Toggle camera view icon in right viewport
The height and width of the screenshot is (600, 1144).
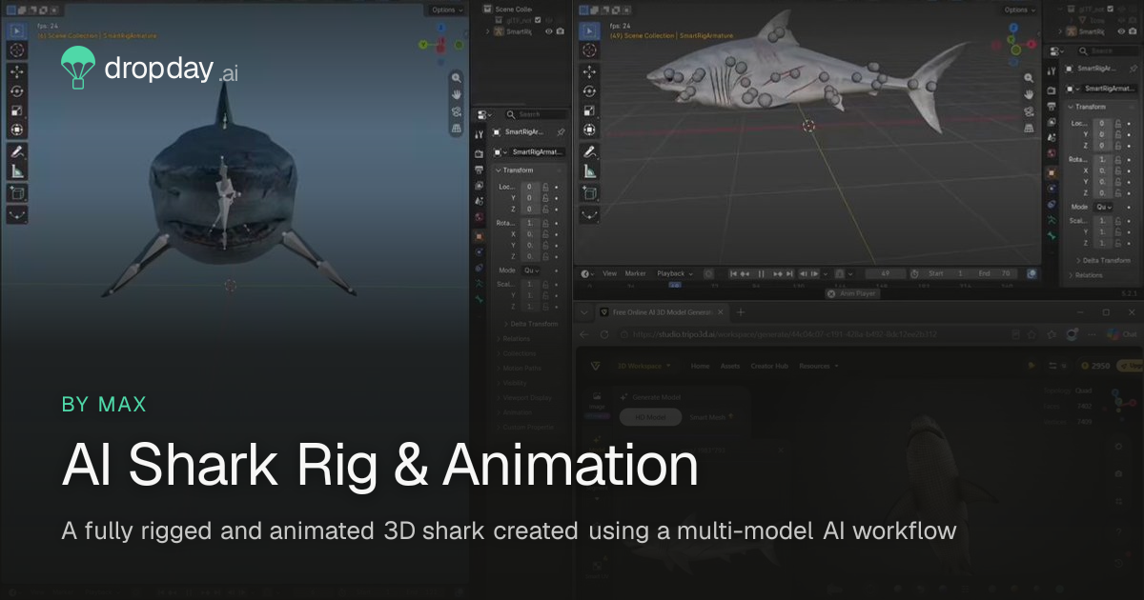1030,110
